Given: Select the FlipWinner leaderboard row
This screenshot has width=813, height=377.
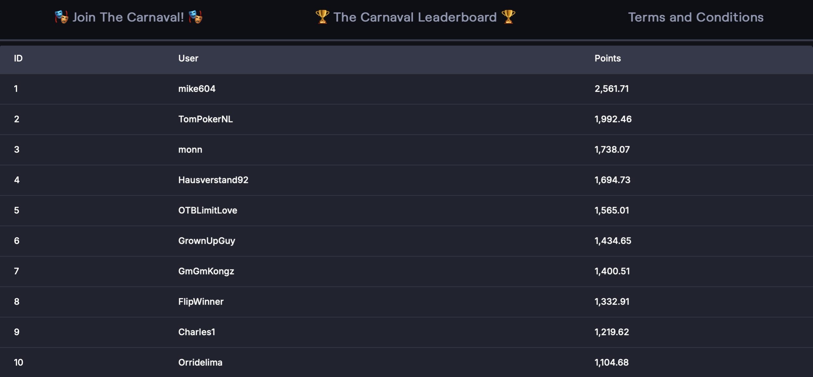Looking at the screenshot, I should 406,302.
